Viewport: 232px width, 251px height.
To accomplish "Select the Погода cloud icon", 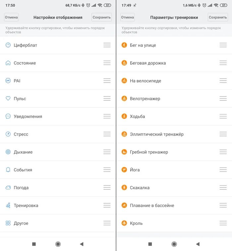I will pos(8,187).
